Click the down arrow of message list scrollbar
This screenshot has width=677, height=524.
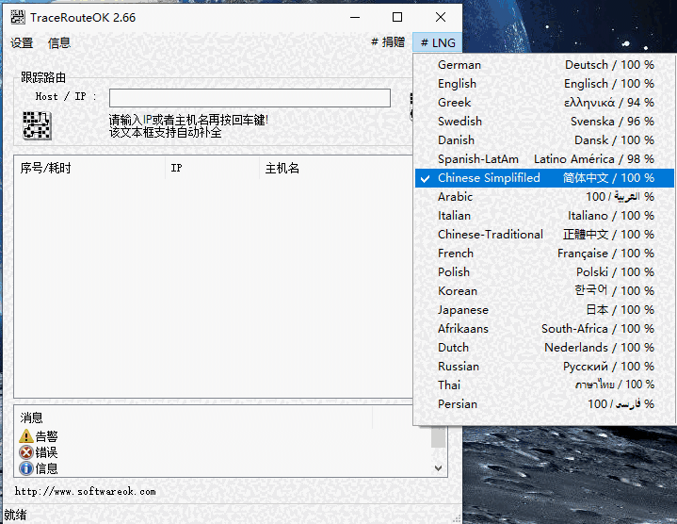[438, 468]
